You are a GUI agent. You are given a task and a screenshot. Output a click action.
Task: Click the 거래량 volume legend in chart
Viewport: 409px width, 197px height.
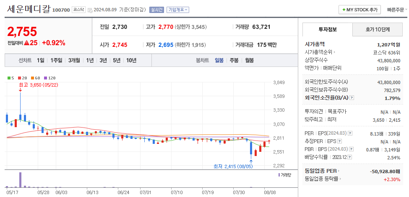point(284,175)
